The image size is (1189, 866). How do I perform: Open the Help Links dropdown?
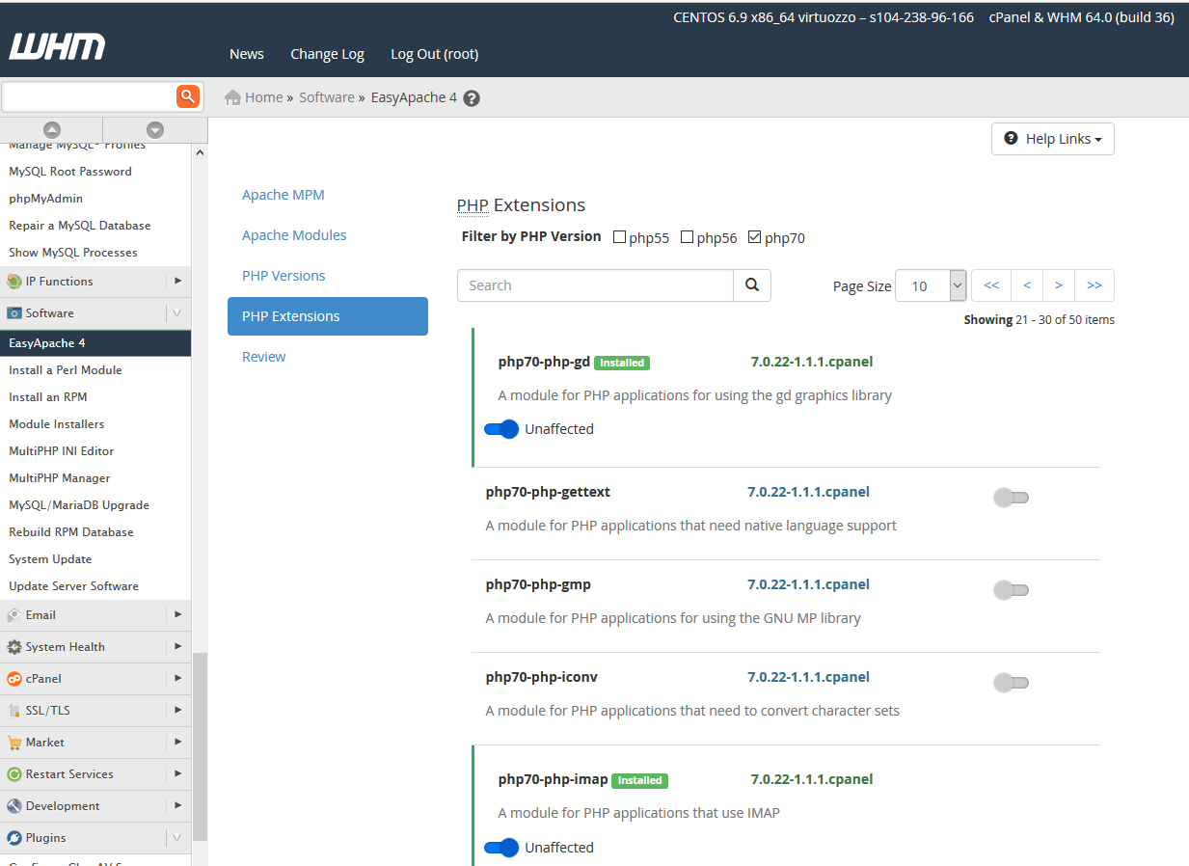(x=1053, y=139)
